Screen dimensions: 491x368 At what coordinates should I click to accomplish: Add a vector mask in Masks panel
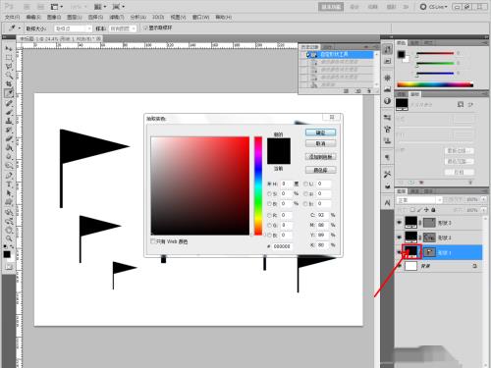[470, 104]
